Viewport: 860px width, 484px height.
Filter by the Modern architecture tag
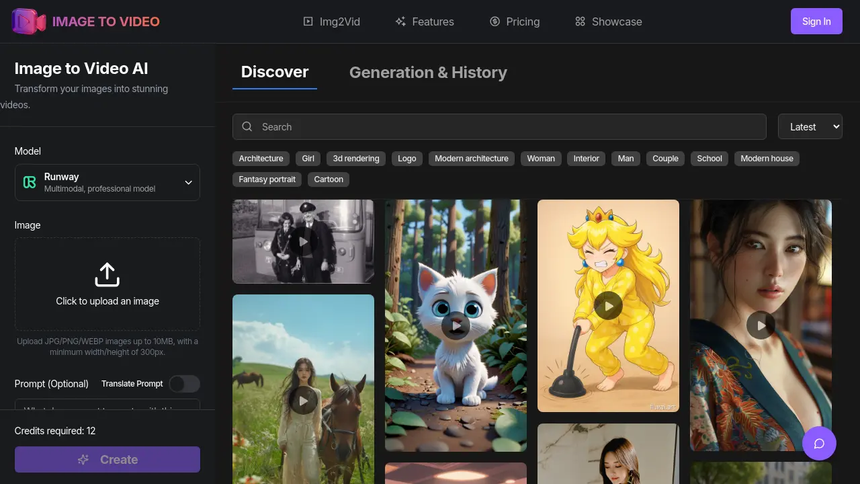tap(472, 159)
